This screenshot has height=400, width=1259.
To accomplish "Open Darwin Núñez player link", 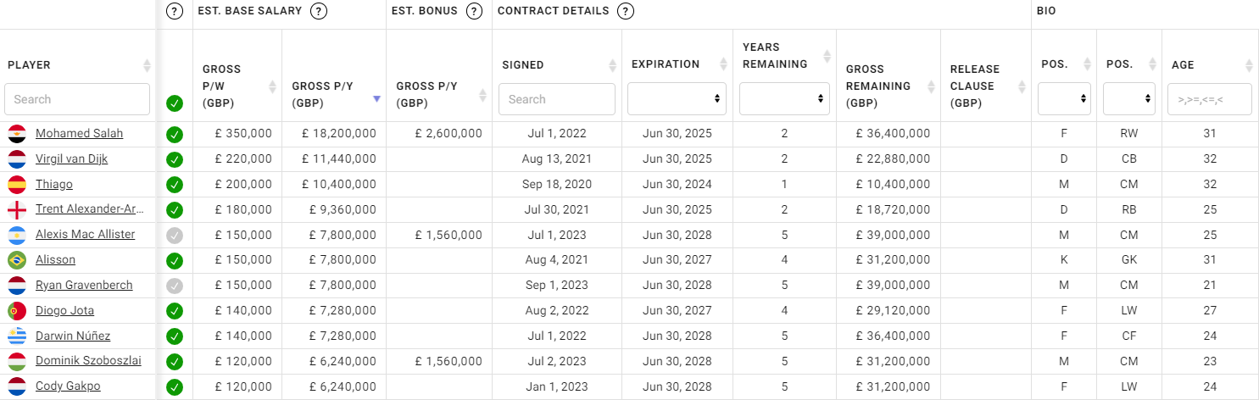I will (73, 336).
